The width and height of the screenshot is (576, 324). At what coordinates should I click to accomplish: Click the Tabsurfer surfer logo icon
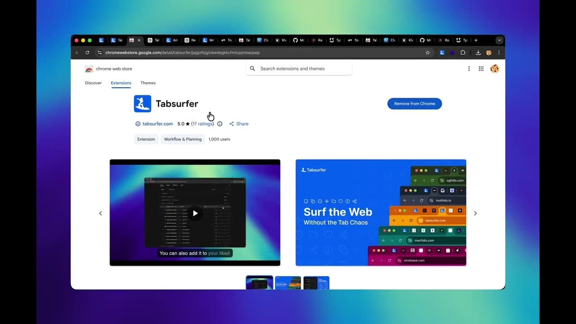143,103
